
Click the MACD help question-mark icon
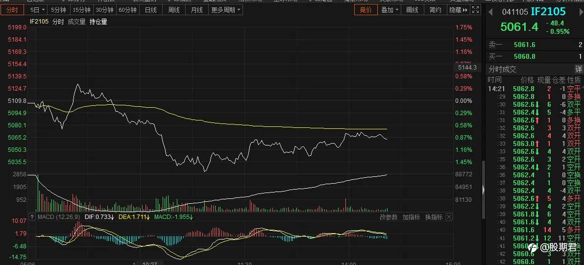[x=32, y=217]
